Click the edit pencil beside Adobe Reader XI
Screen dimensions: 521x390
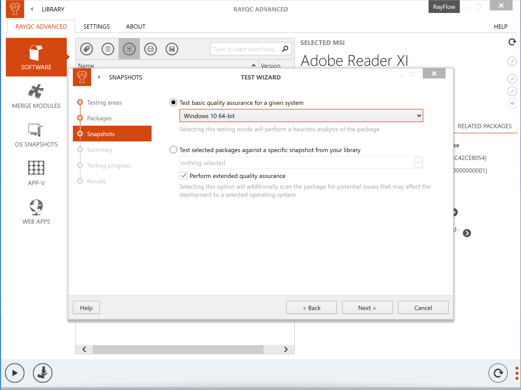[x=512, y=61]
